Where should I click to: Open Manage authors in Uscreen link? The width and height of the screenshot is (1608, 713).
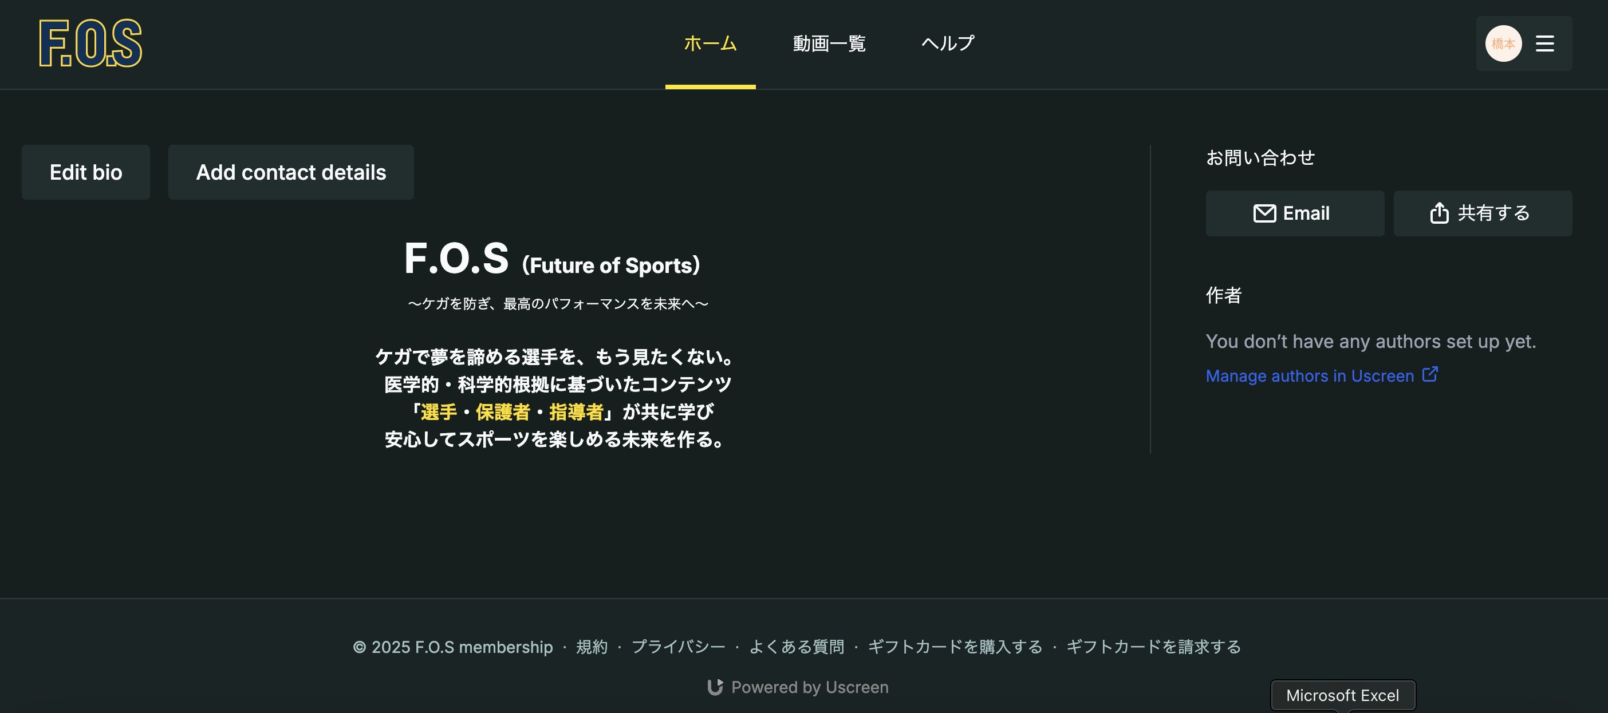tap(1309, 375)
